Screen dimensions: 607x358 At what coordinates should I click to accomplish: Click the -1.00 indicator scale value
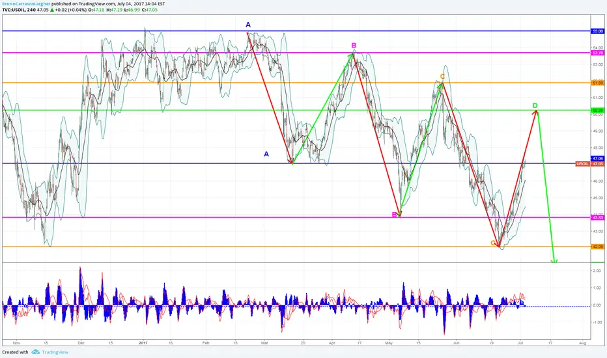click(596, 322)
